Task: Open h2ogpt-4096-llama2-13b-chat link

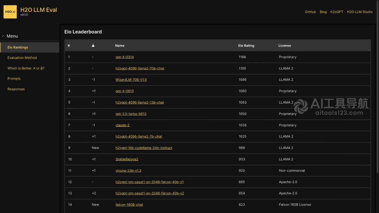Action: click(x=139, y=102)
